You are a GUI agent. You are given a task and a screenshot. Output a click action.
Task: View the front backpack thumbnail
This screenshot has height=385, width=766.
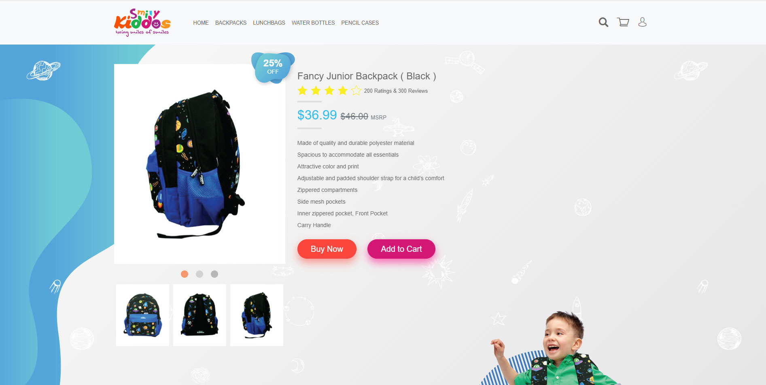tap(142, 315)
